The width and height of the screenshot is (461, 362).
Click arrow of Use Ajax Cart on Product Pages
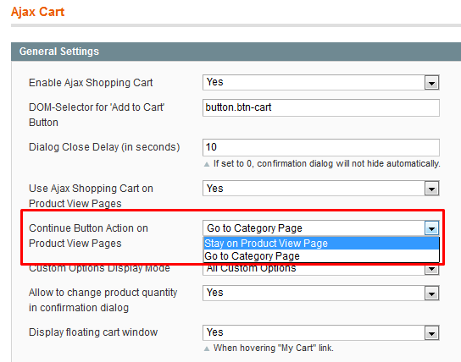click(x=431, y=189)
